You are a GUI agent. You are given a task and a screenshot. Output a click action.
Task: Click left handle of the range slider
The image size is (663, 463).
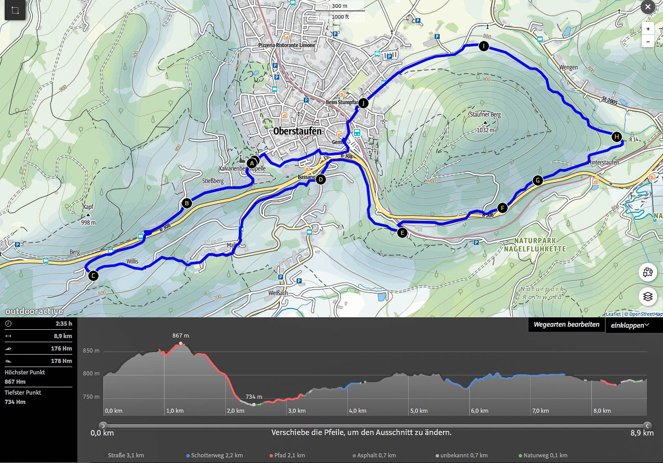[103, 426]
